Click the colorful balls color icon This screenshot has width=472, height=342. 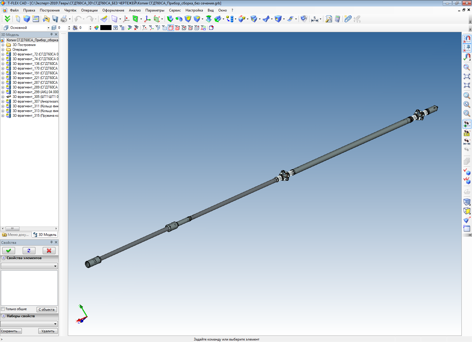(x=96, y=28)
